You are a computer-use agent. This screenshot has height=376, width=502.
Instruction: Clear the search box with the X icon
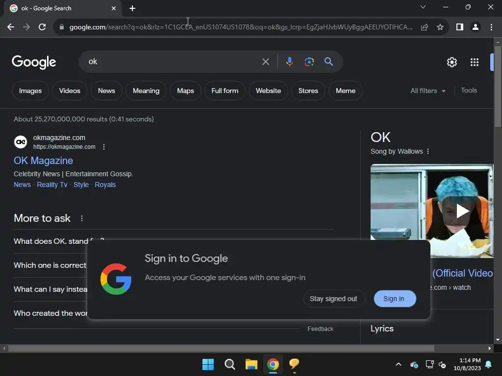265,62
